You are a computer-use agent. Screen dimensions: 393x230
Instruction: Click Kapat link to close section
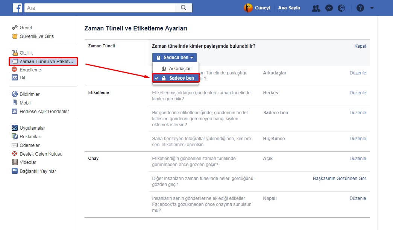360,46
